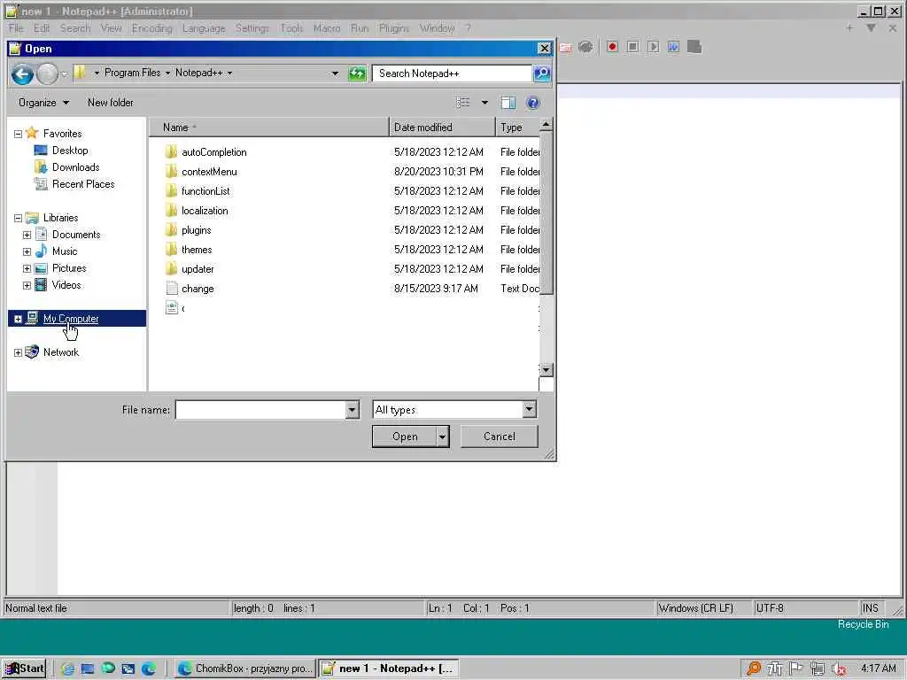The image size is (907, 680).
Task: Open the Windows Start menu
Action: [24, 668]
